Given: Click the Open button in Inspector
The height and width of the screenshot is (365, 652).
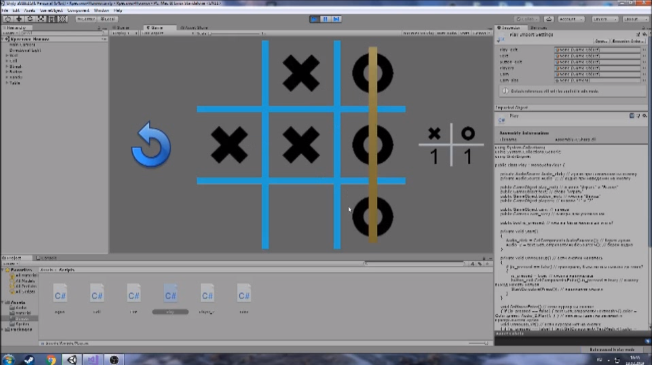Looking at the screenshot, I should point(601,41).
